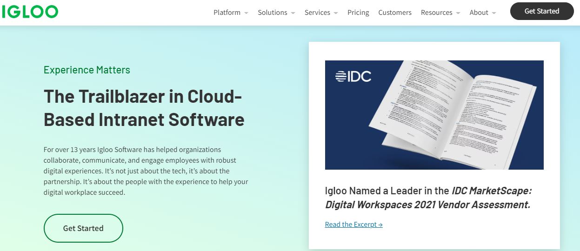Click the paragraph starting 'For over 13 years'
Viewport: 580px width, 251px height.
[x=146, y=171]
